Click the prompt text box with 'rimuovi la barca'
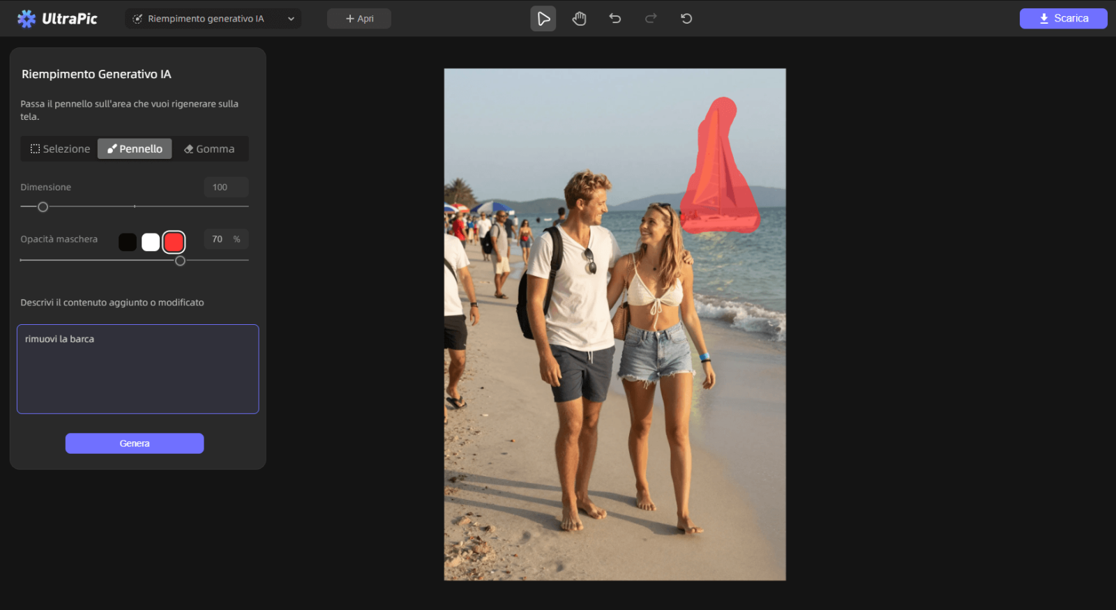 point(138,369)
